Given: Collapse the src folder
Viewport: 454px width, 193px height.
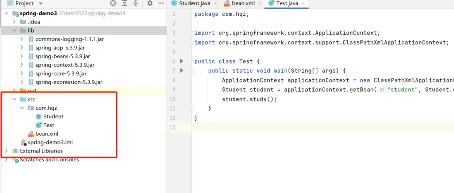Looking at the screenshot, I should [14, 99].
